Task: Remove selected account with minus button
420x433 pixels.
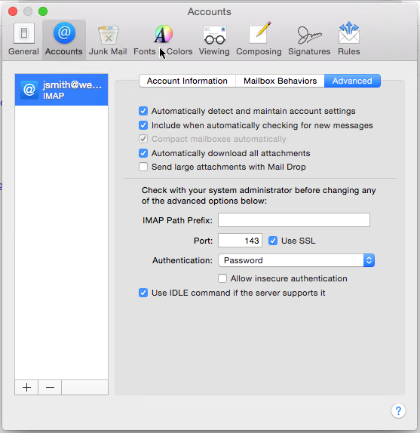Action: [x=50, y=388]
